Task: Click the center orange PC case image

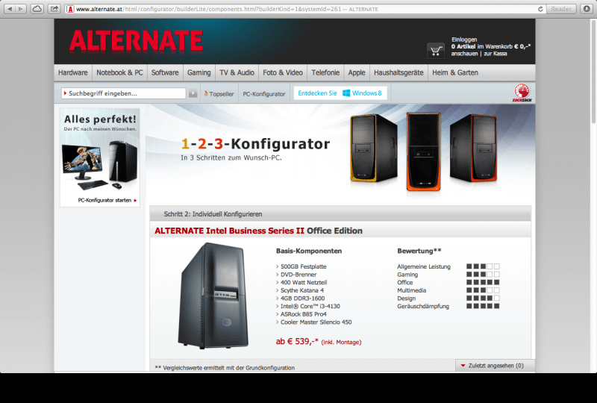Action: coord(423,151)
